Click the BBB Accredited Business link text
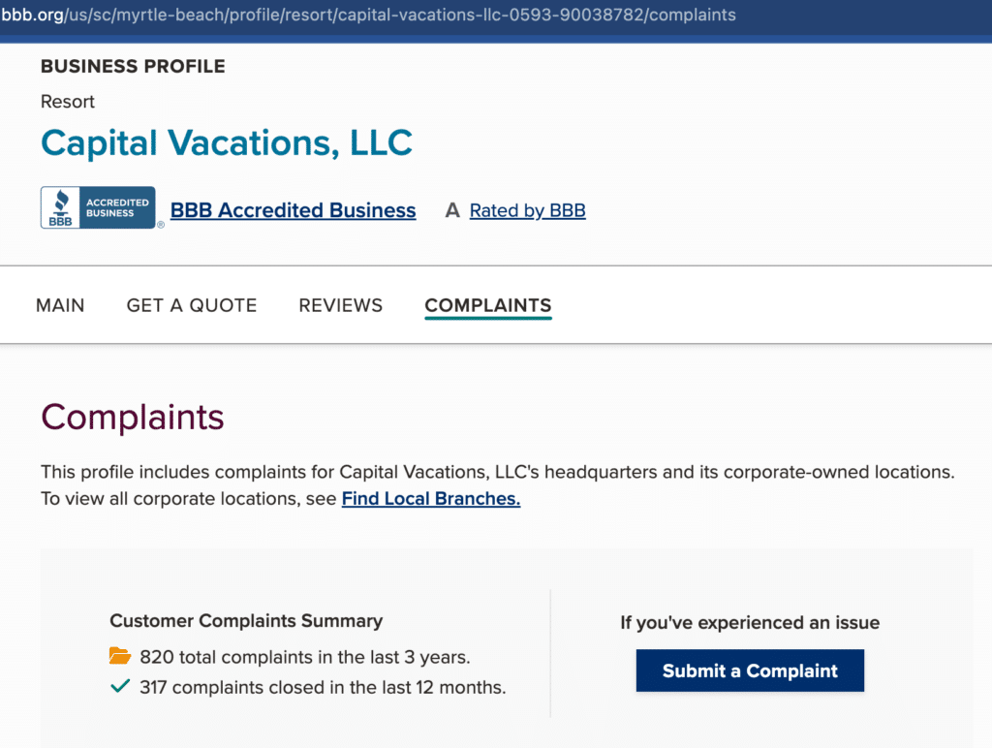 click(x=293, y=210)
